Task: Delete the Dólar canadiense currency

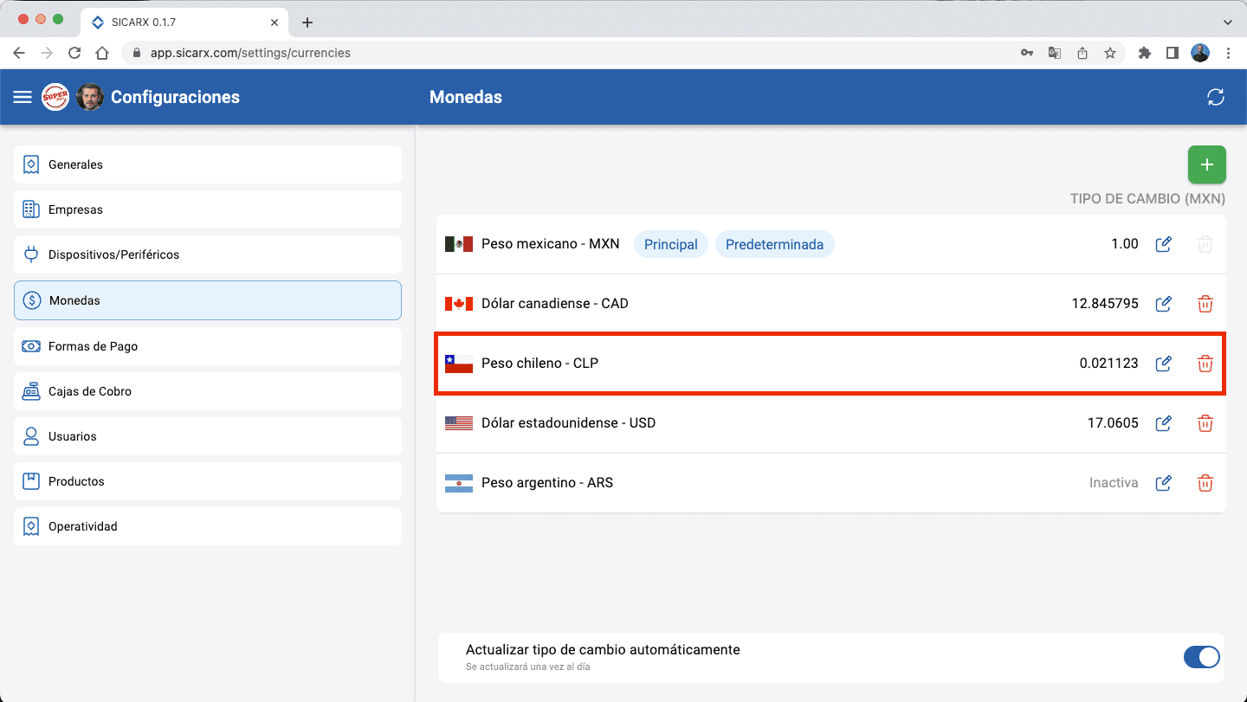Action: [x=1205, y=304]
